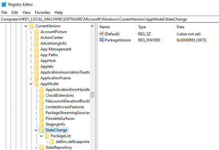Expand the ApplicationFrame key

(x=31, y=78)
